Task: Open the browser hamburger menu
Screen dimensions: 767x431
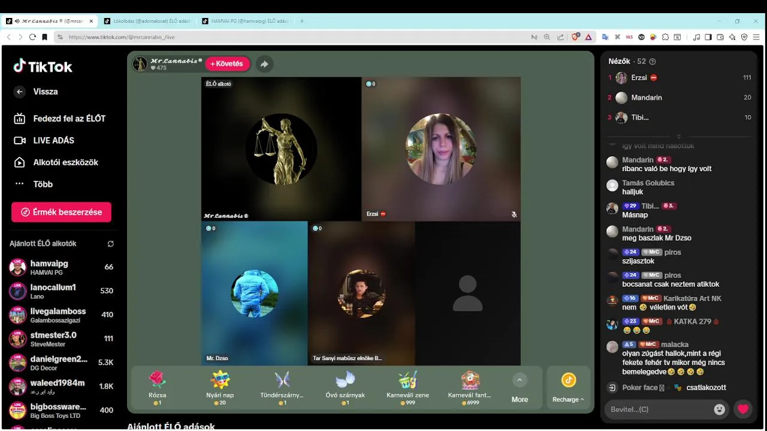Action: [x=756, y=37]
